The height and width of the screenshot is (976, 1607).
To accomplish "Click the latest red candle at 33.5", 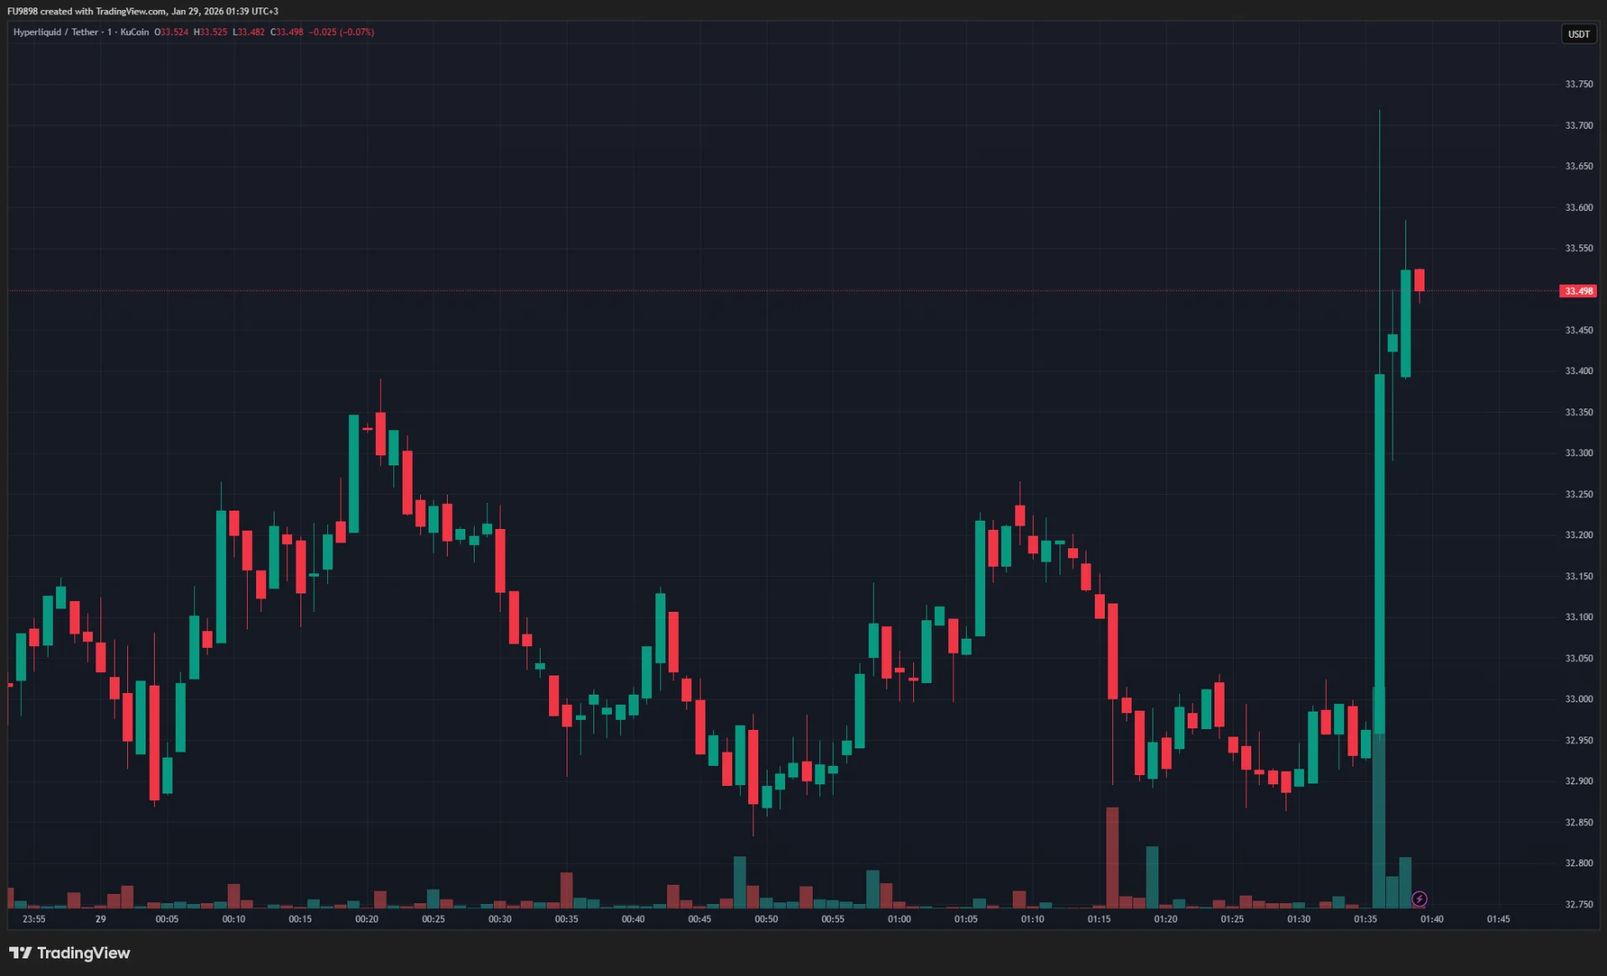I will pos(1420,280).
